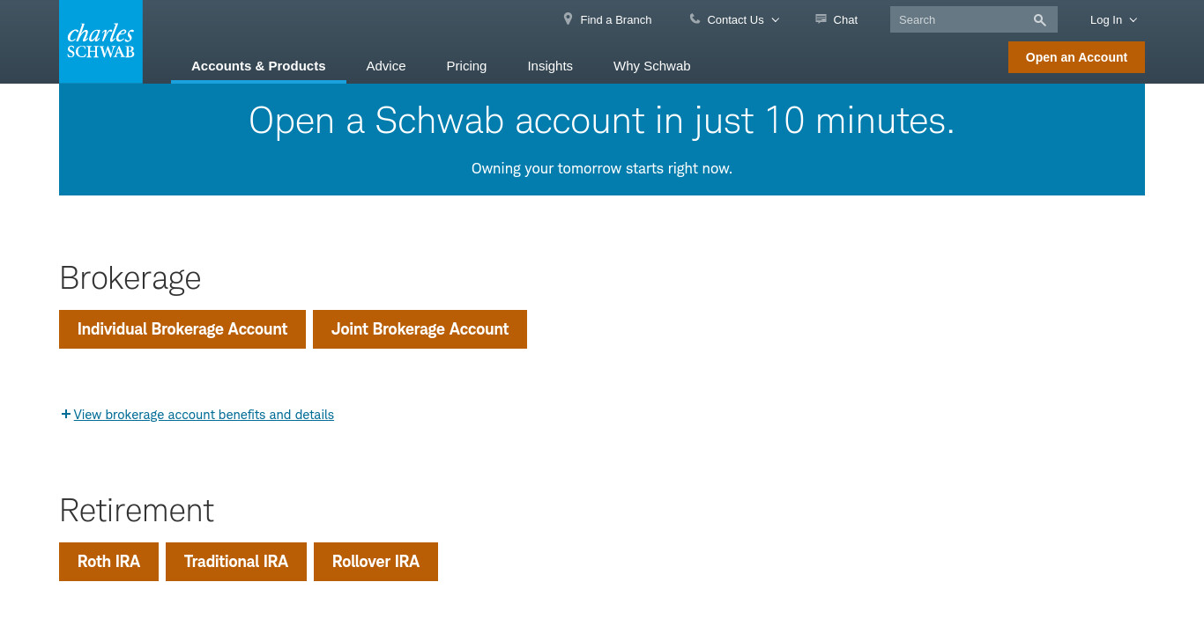Open the Advice menu

pyautogui.click(x=386, y=65)
